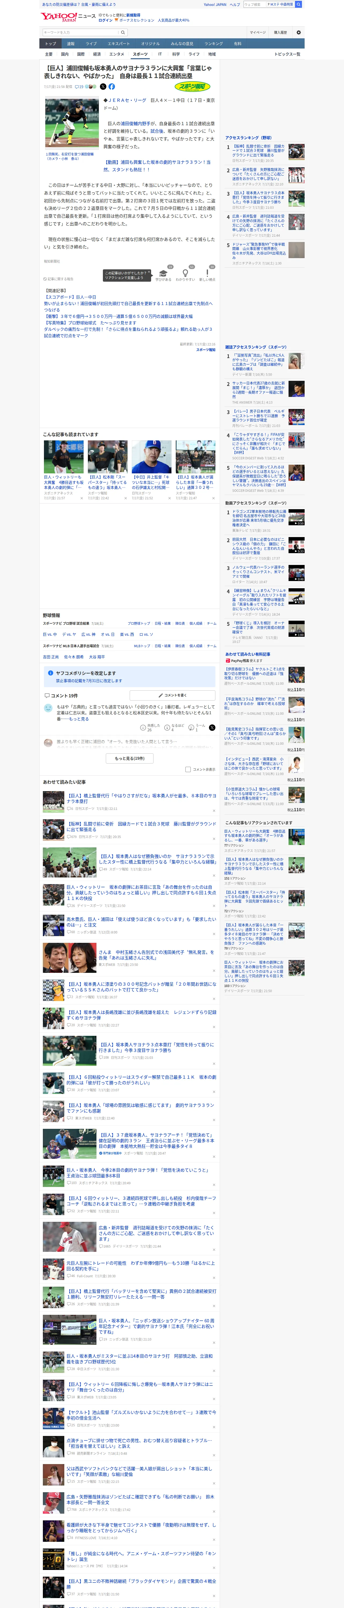Open the 経済 category
The width and height of the screenshot is (344, 1608).
tap(97, 54)
